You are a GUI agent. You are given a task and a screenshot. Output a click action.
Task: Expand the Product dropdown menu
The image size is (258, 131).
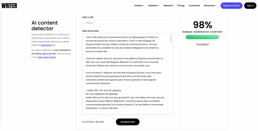pos(139,6)
